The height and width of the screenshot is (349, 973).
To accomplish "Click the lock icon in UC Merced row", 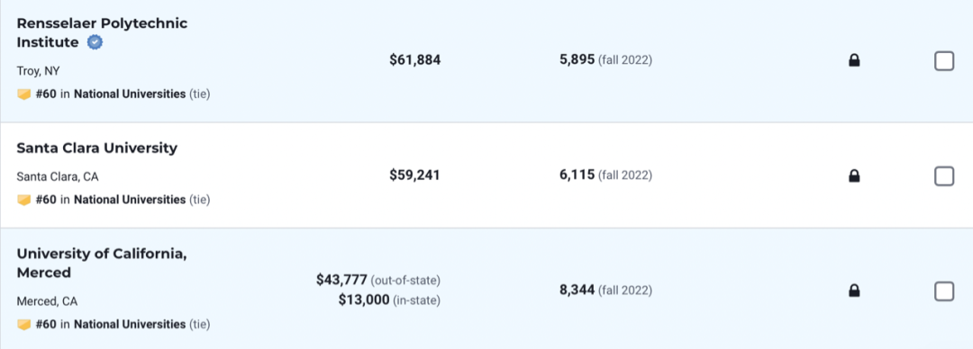I will pos(854,291).
